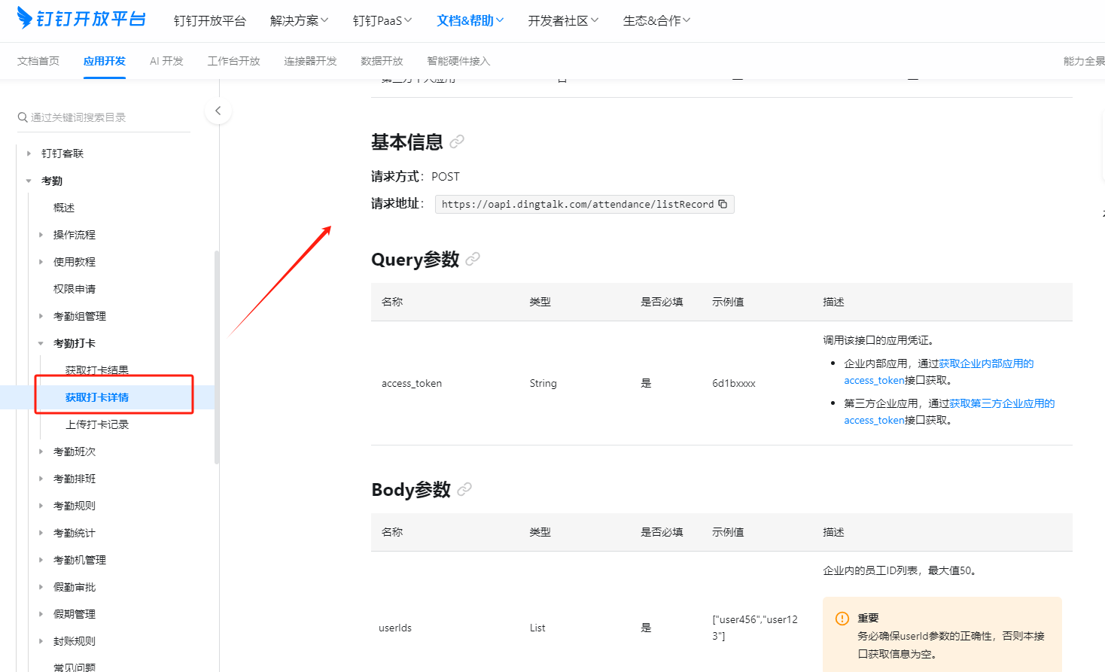
Task: Expand the 考勤组管理 tree node
Action: coord(41,316)
